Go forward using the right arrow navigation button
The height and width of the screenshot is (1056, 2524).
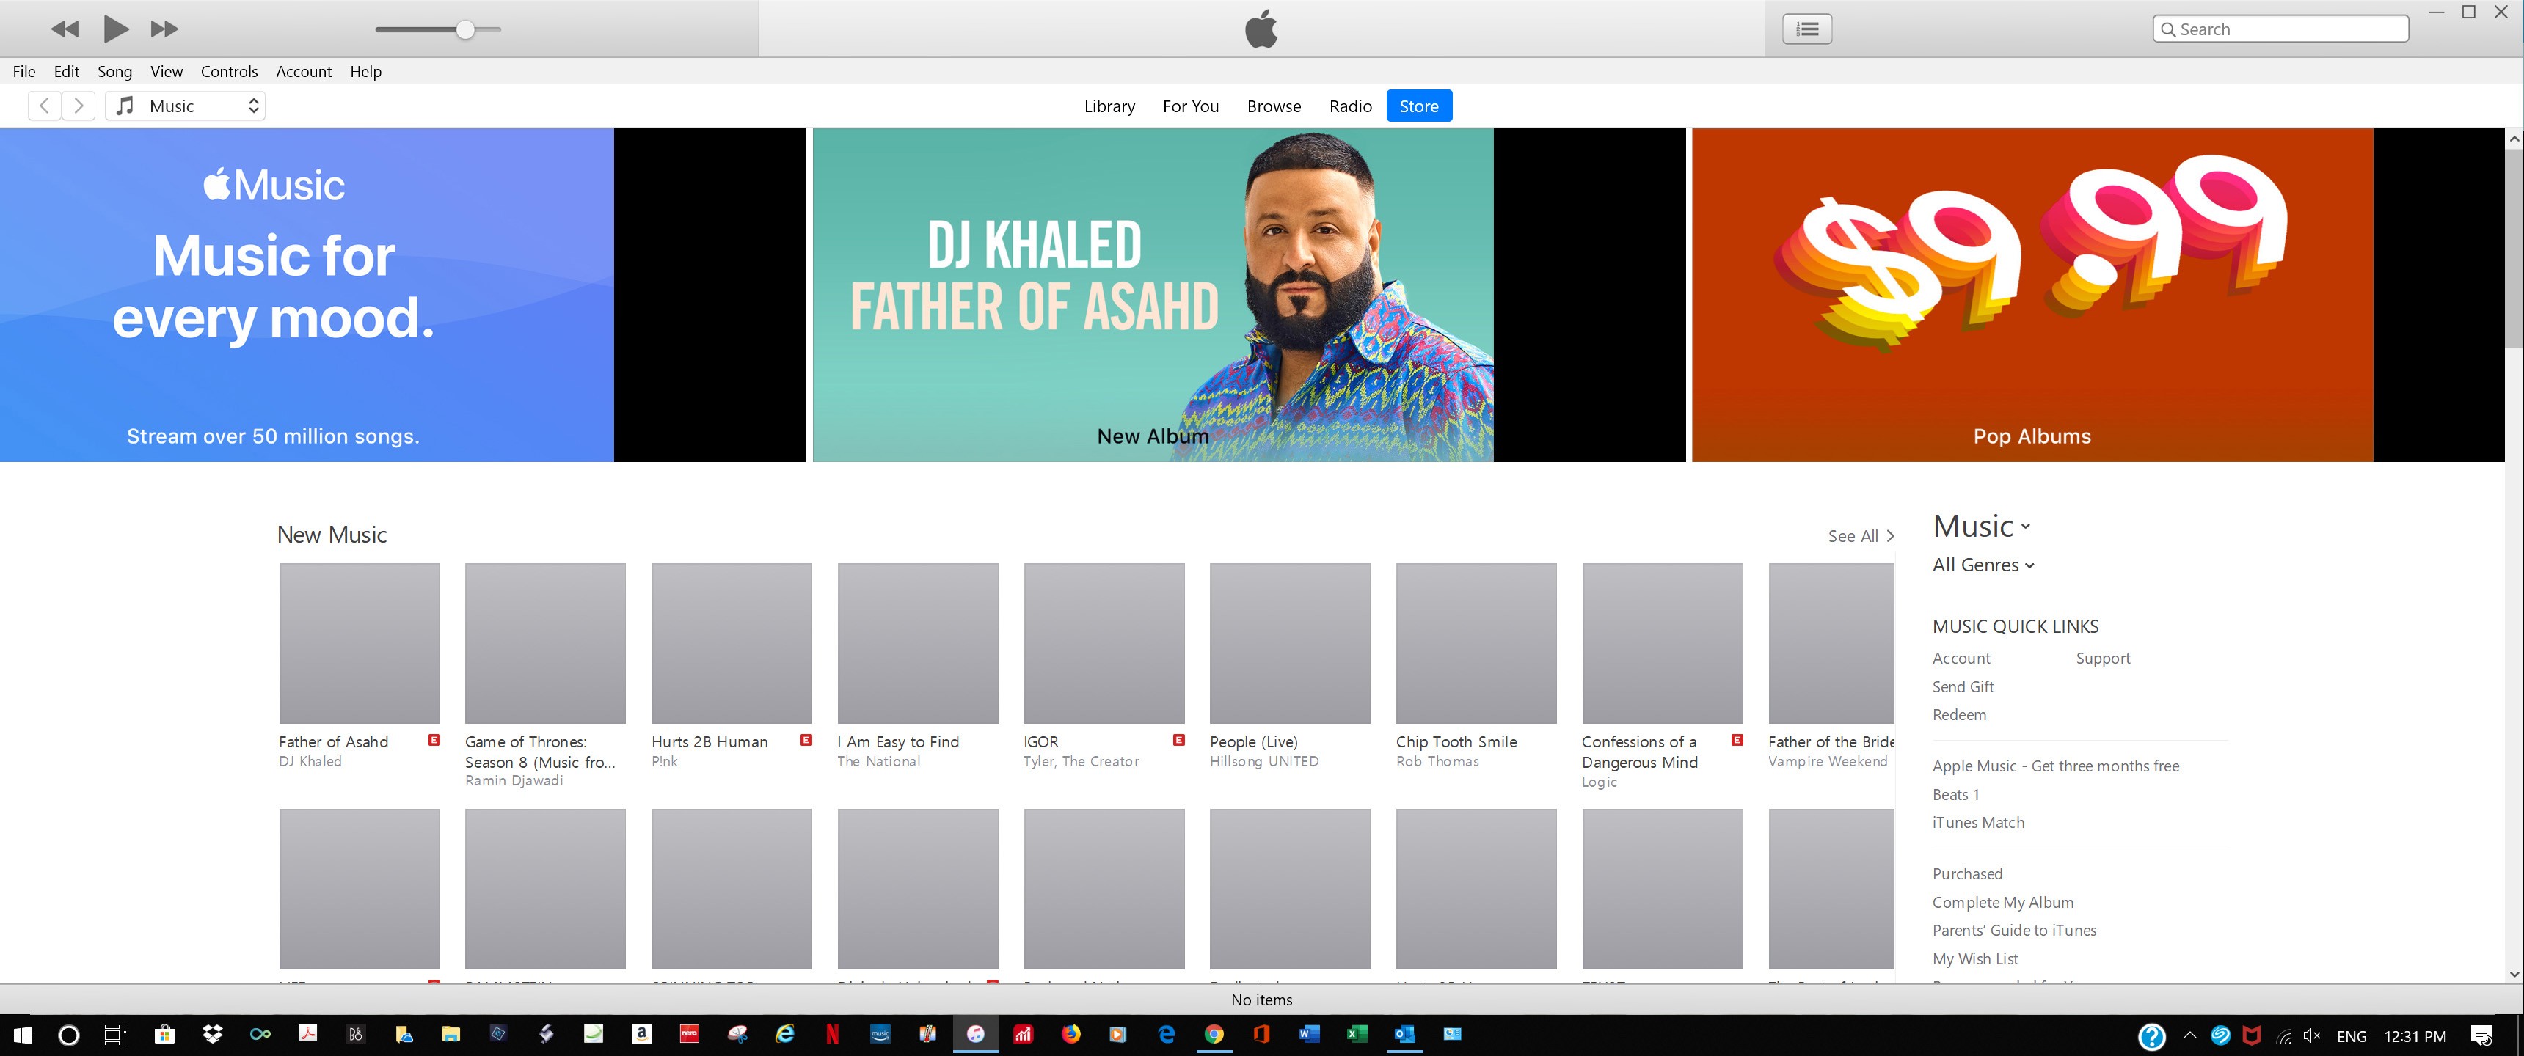pos(79,106)
